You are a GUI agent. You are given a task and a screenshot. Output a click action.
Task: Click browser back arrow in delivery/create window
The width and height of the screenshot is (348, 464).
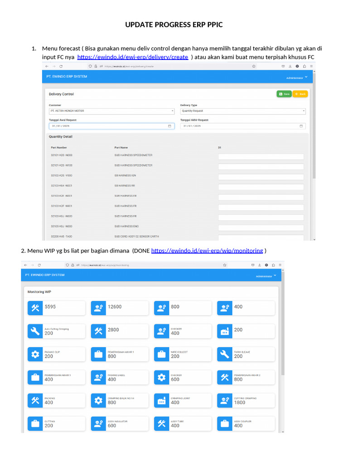[x=47, y=66]
